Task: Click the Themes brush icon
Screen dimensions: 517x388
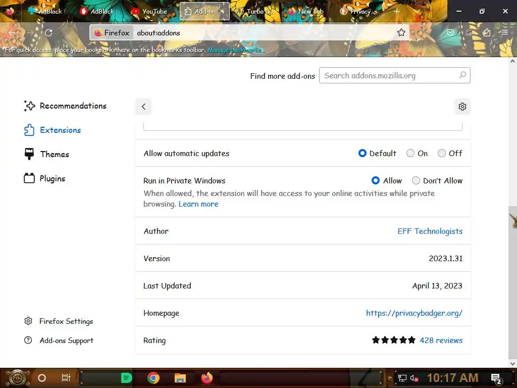Action: [29, 154]
